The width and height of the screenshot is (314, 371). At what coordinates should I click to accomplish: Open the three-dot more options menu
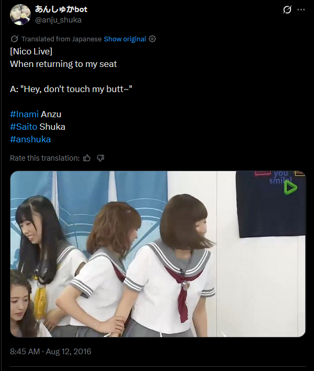coord(301,10)
